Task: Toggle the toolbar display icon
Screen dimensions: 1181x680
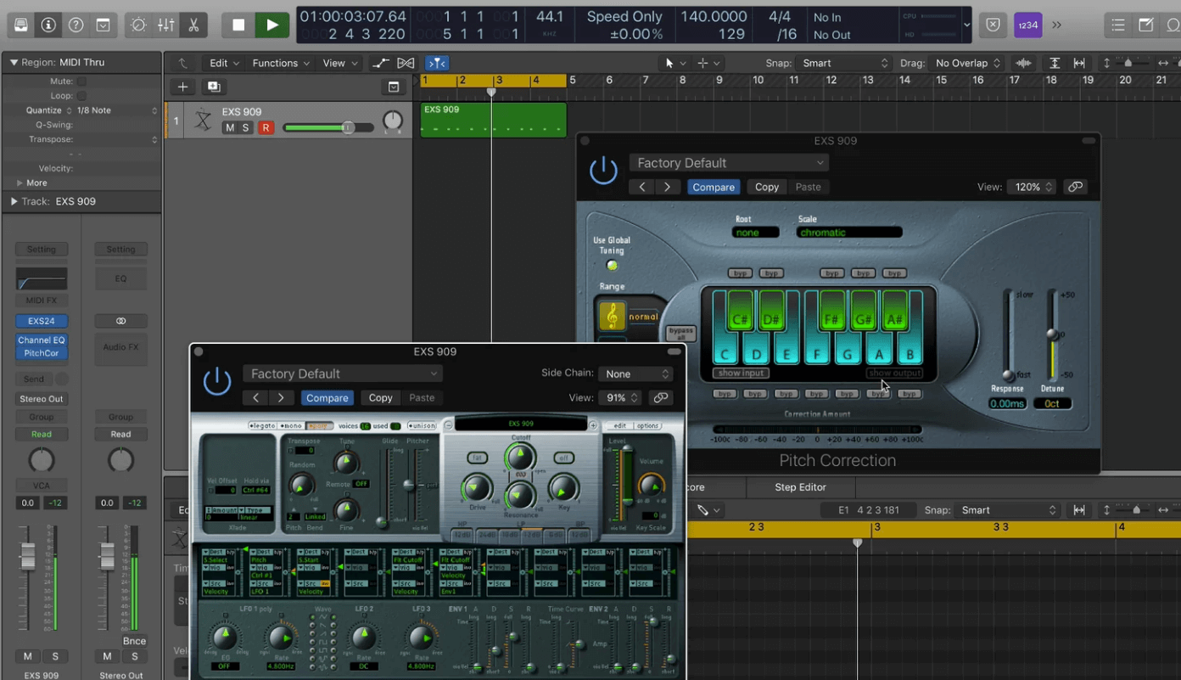Action: click(x=104, y=25)
